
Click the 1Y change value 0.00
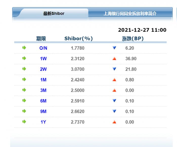tap(129, 122)
